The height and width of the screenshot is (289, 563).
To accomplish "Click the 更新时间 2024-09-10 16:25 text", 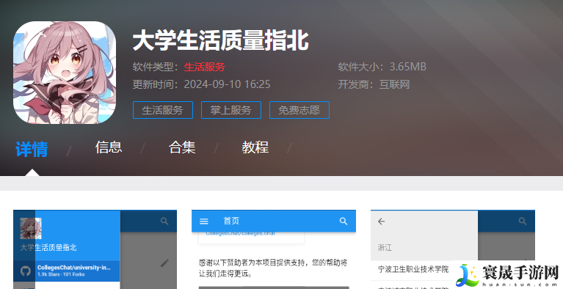I will click(201, 84).
